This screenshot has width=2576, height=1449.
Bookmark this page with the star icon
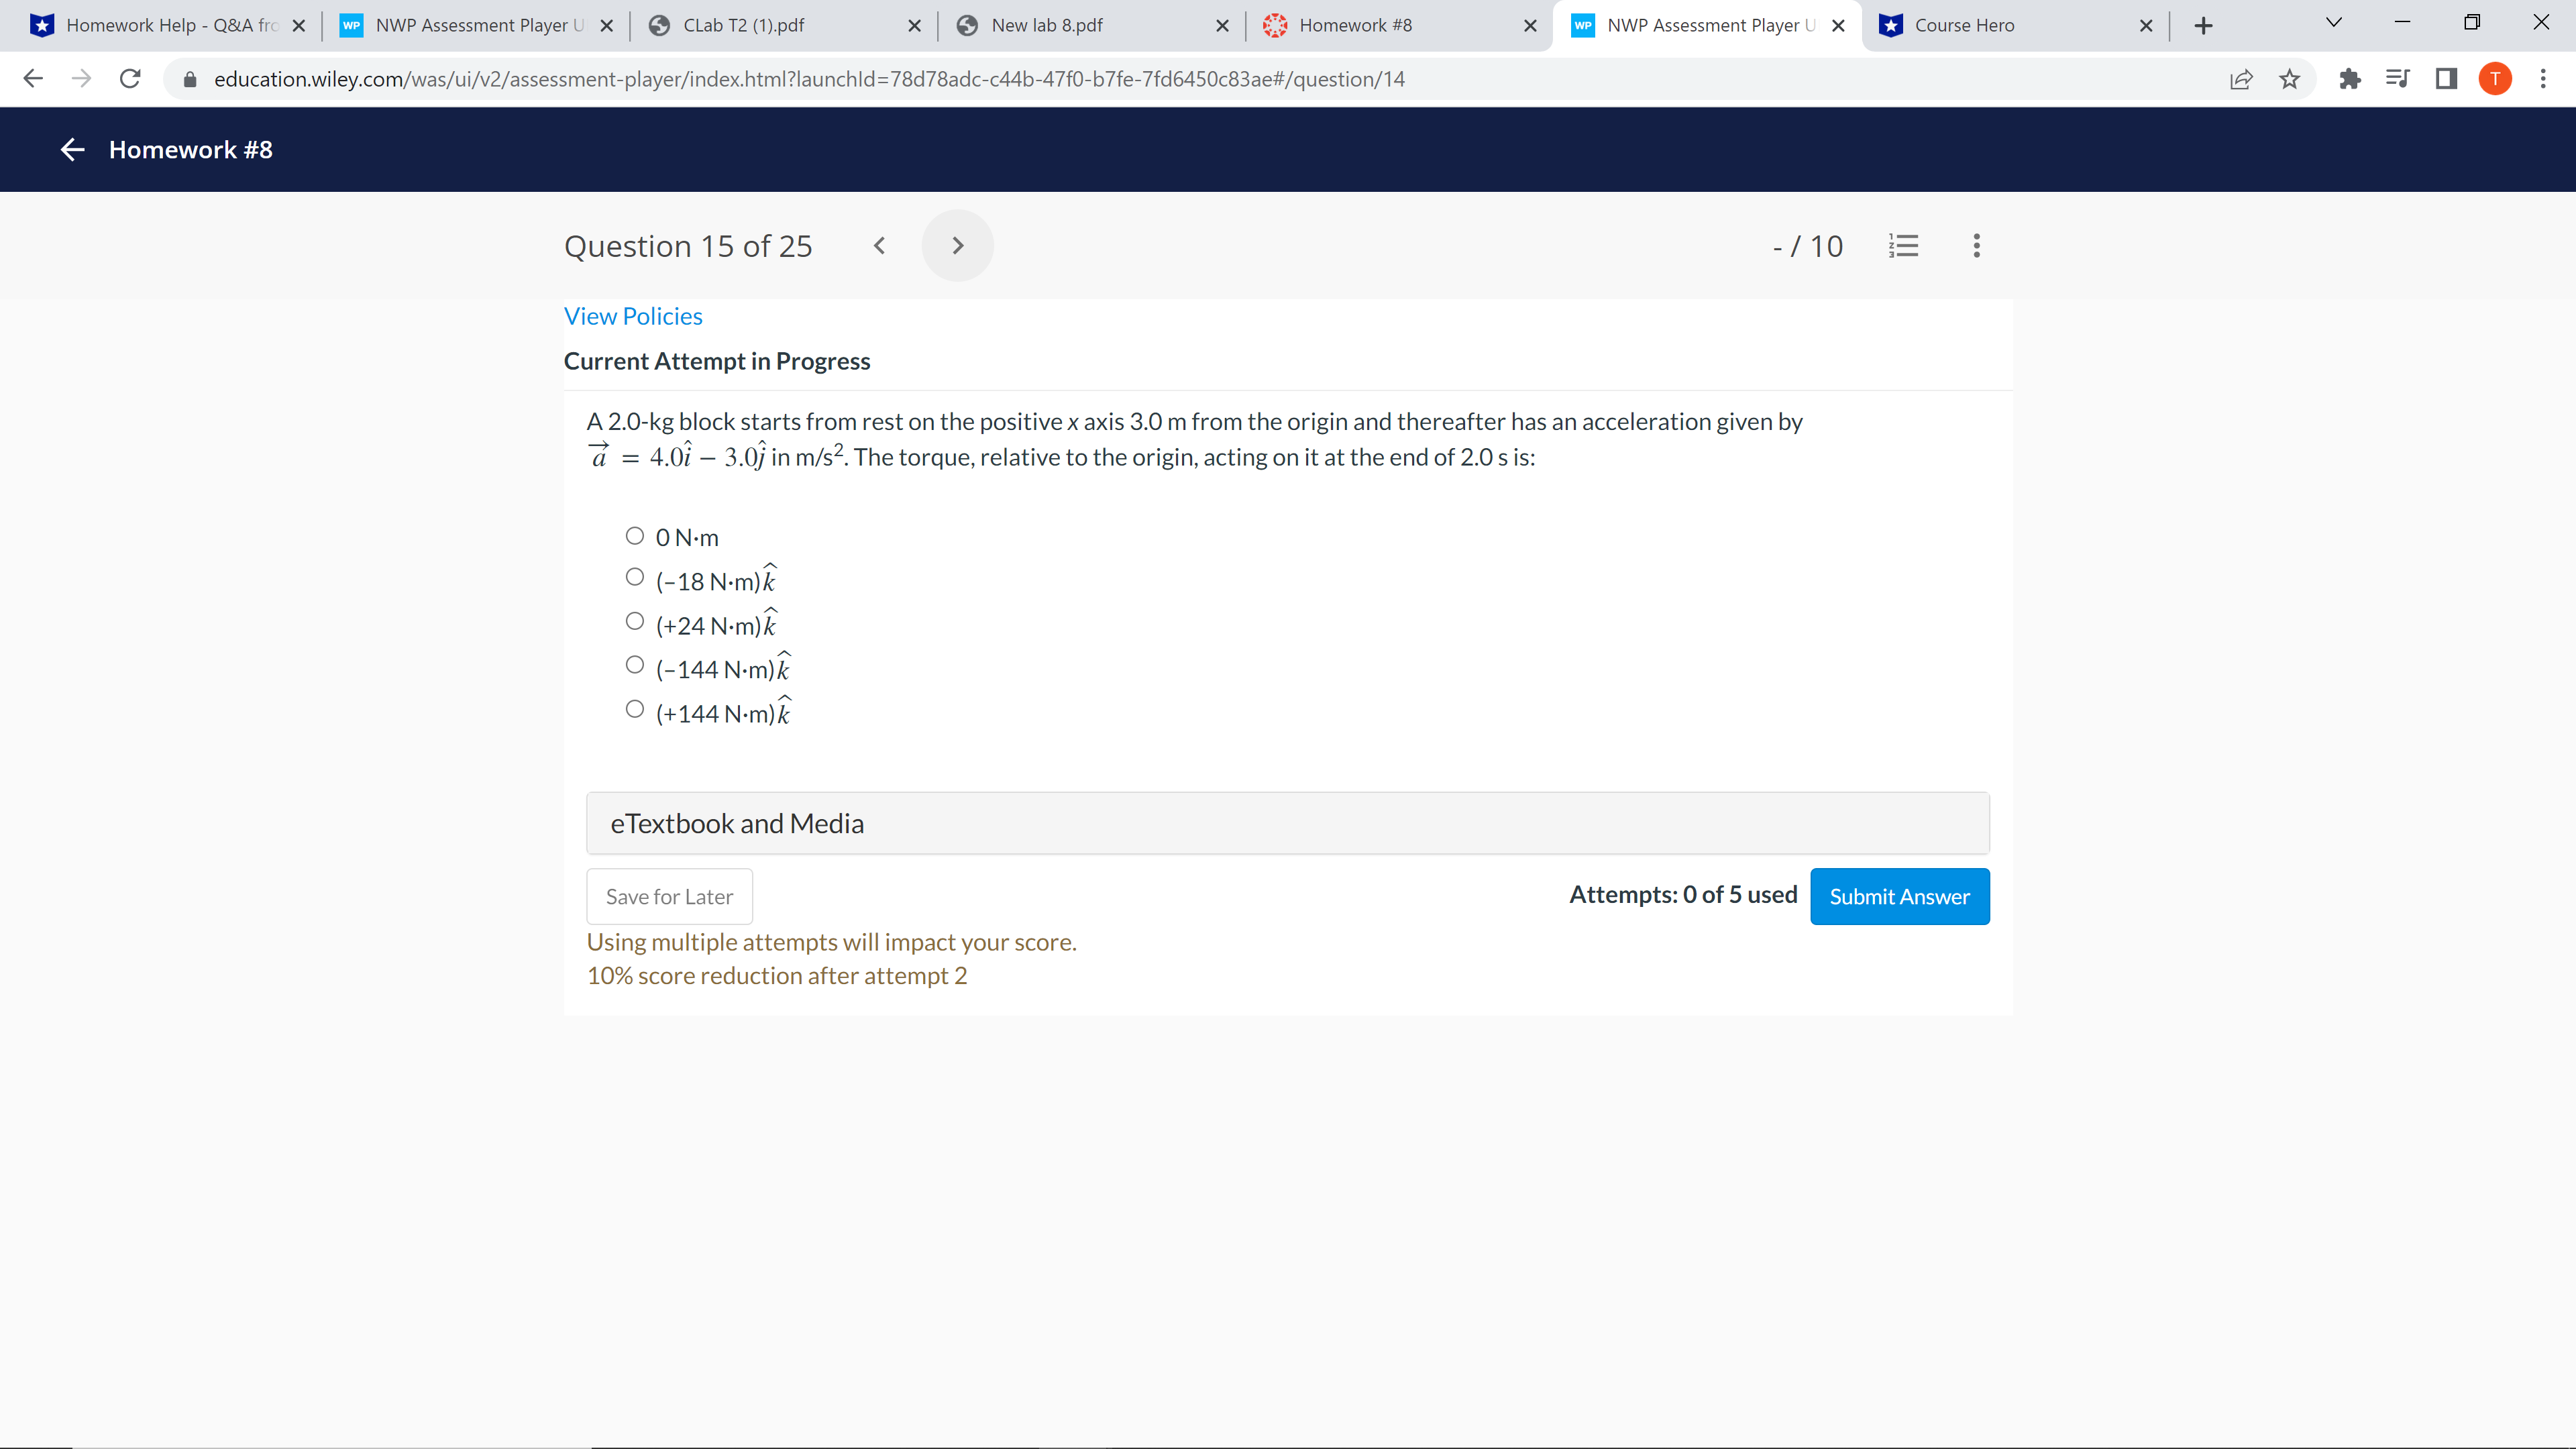[2289, 79]
